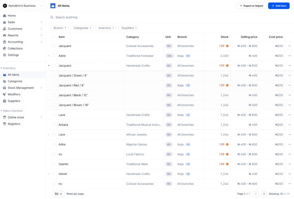Click the three-dot menu for the Dashiki row
Screen dimensions: 294x199
tap(289, 164)
